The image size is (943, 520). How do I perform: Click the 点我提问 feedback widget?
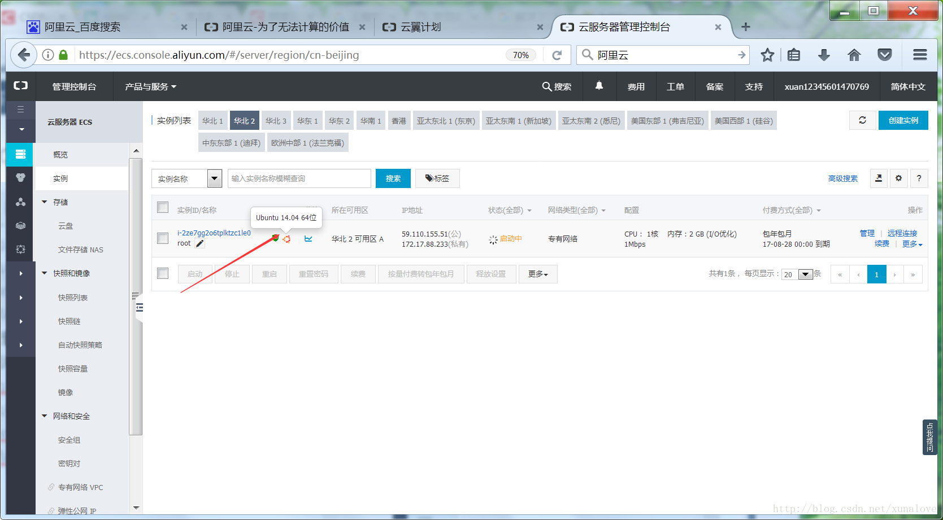point(929,437)
